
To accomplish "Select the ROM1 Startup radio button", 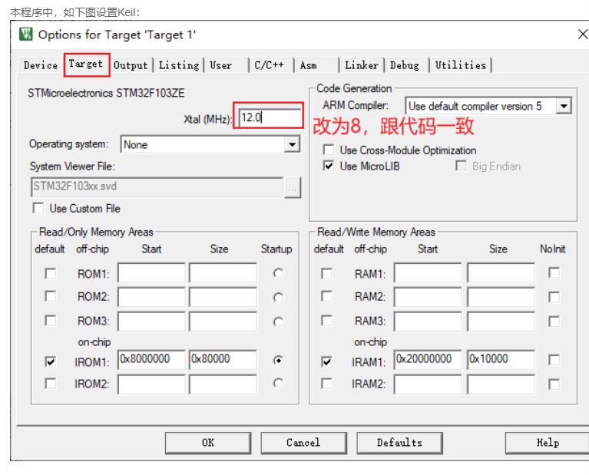I will [x=278, y=273].
